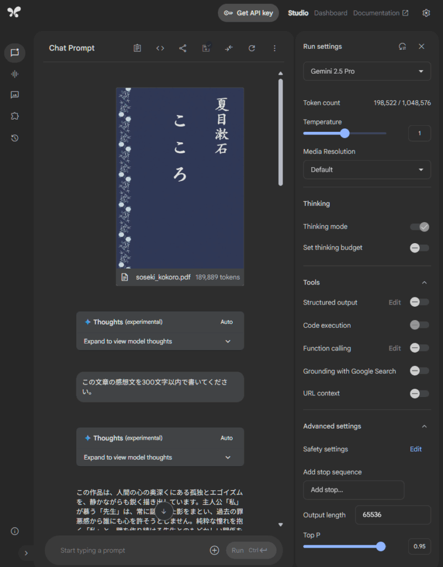Click the key icon in Get API key
The height and width of the screenshot is (567, 443).
coord(228,13)
